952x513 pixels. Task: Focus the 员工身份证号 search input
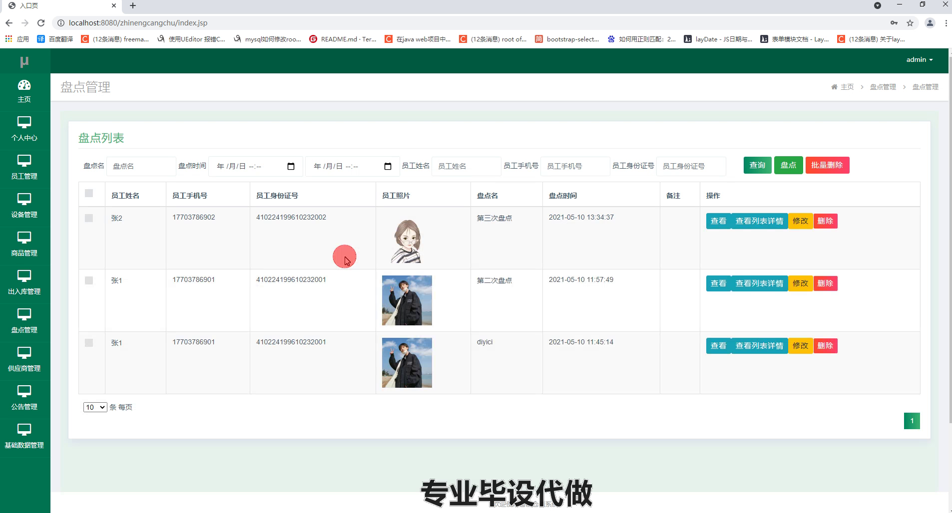(x=691, y=166)
